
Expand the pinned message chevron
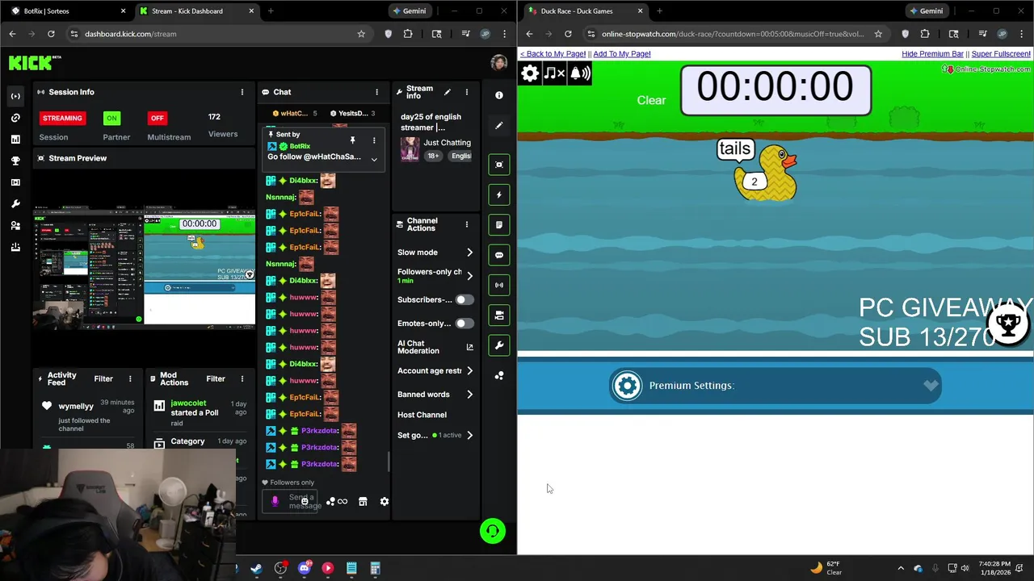click(374, 159)
